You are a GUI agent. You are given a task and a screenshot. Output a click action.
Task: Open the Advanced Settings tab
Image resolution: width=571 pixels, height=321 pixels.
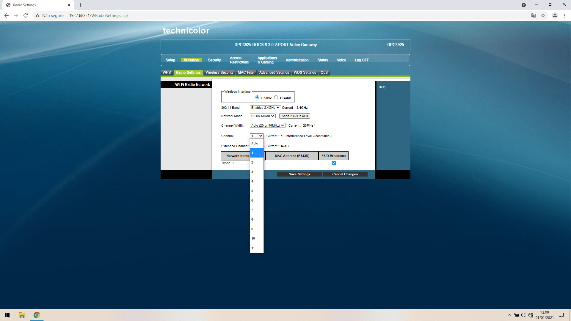coord(274,72)
